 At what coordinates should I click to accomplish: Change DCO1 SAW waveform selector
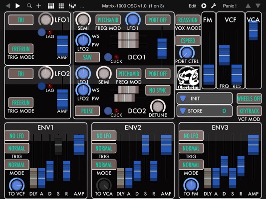(x=87, y=57)
